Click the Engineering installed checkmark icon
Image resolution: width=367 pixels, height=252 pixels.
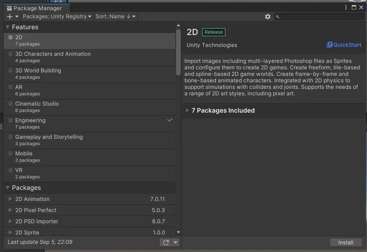click(x=170, y=120)
